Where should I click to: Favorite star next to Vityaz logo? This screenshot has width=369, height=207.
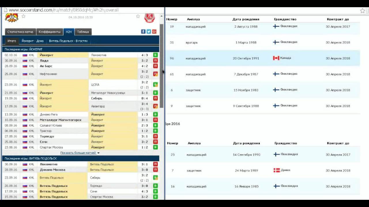click(138, 16)
